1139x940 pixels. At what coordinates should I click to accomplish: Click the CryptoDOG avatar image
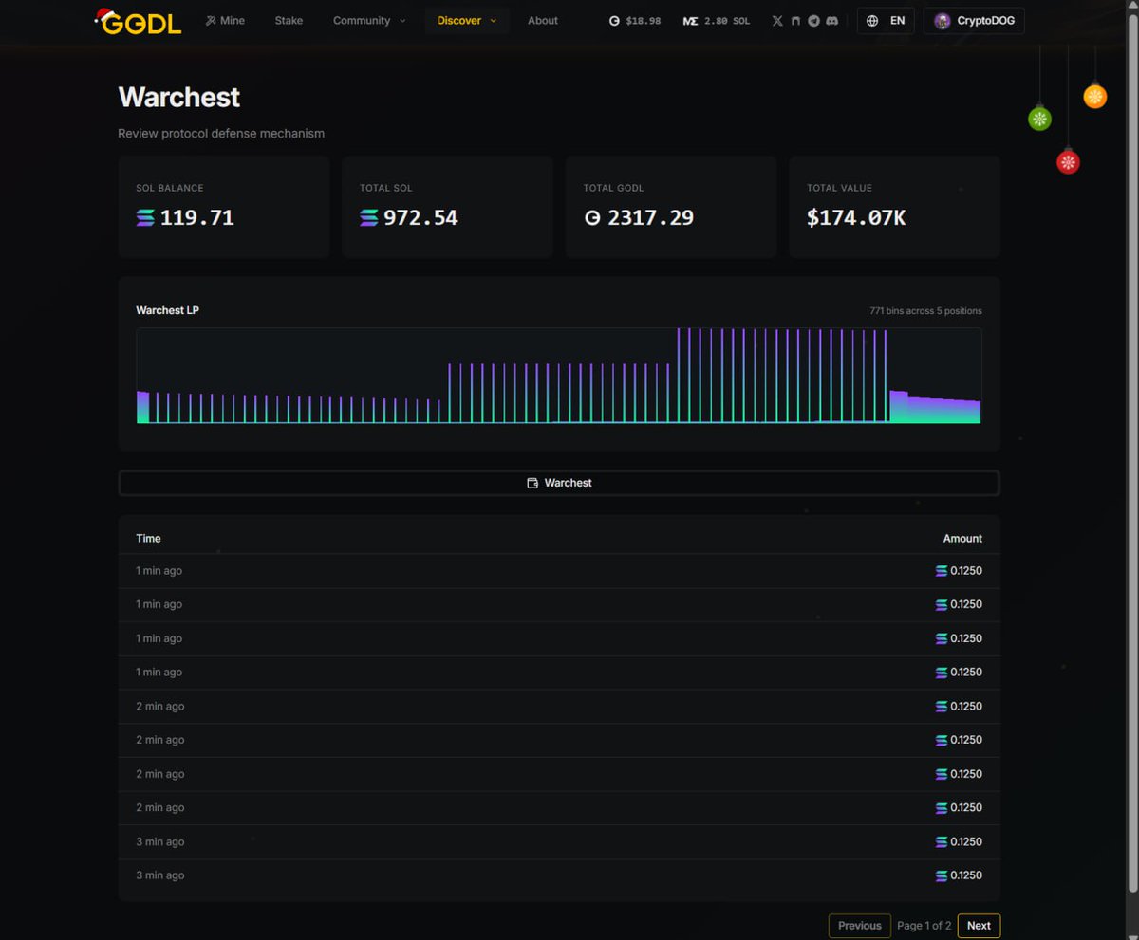tap(943, 21)
